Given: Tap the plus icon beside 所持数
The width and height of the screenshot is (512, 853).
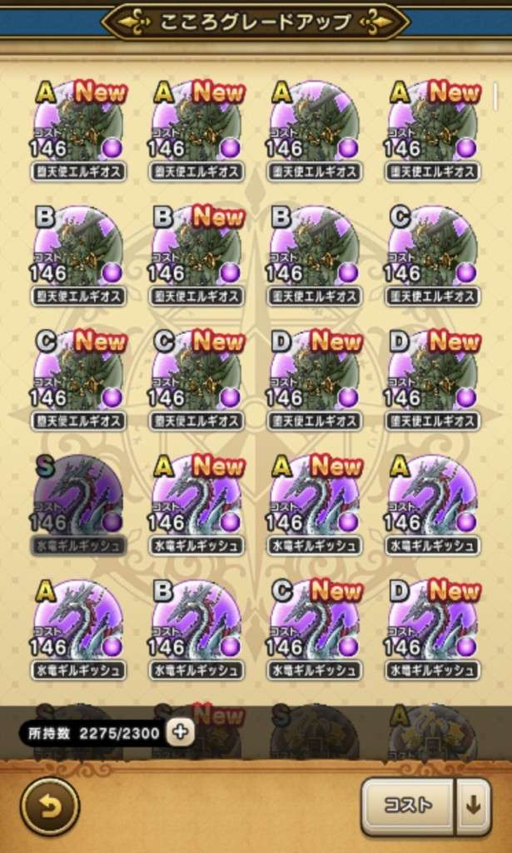Looking at the screenshot, I should pos(180,733).
